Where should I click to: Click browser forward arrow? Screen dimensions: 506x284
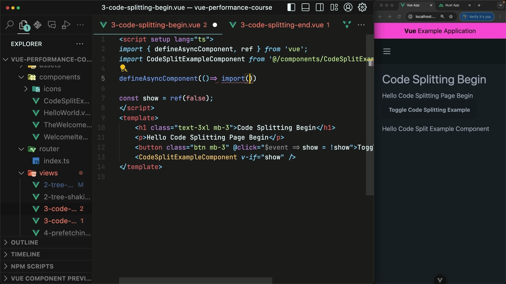pos(390,17)
